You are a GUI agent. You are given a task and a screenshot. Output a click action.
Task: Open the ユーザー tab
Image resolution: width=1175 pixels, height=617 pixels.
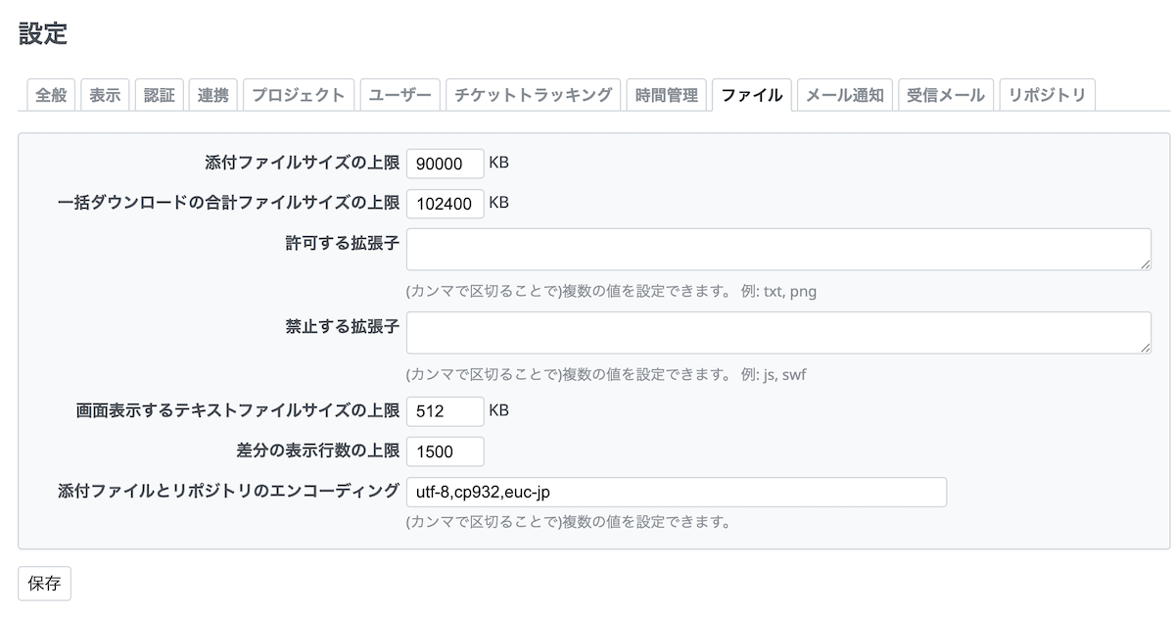[399, 95]
